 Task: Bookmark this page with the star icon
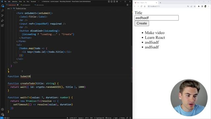pos(195,6)
